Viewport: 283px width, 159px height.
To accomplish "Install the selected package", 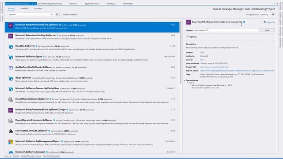I will click(267, 30).
